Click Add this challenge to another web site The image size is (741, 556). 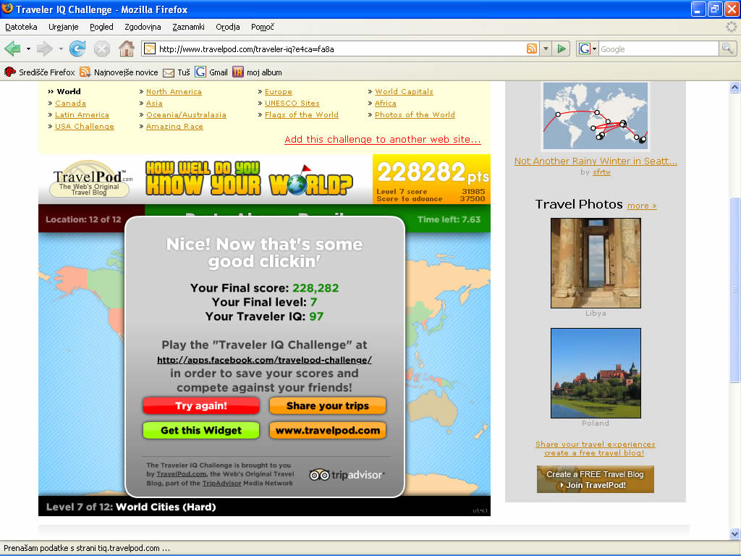pos(383,140)
